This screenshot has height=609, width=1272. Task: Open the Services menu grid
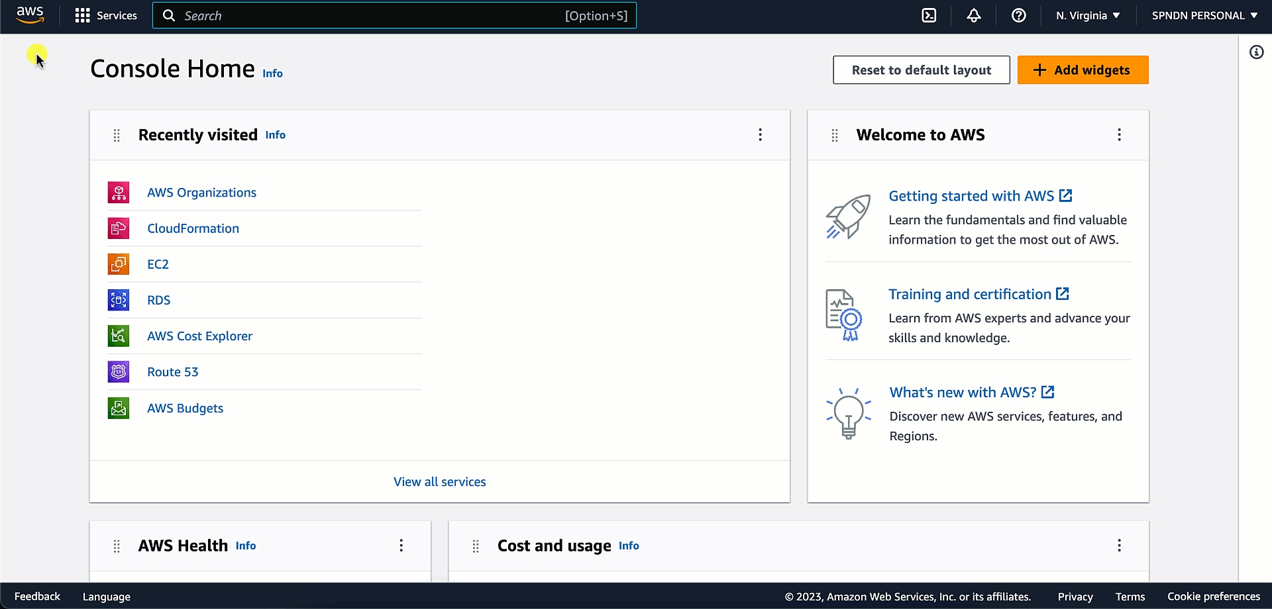[x=106, y=15]
